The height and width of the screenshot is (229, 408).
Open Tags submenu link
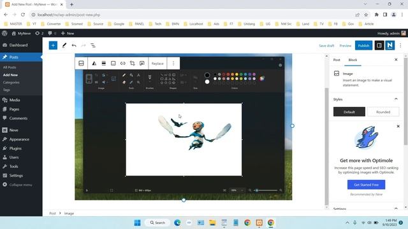tap(6, 90)
